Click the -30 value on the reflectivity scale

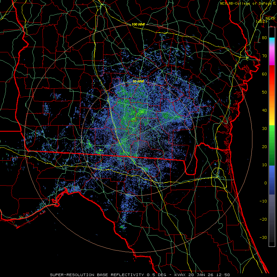click(263, 237)
